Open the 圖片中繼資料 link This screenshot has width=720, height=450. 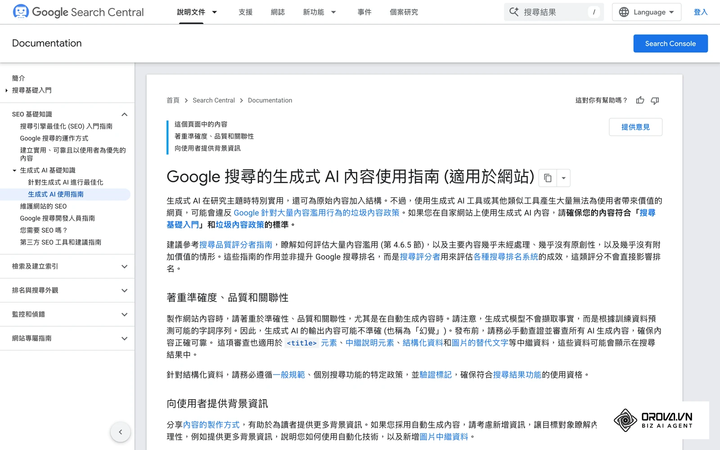(x=444, y=437)
